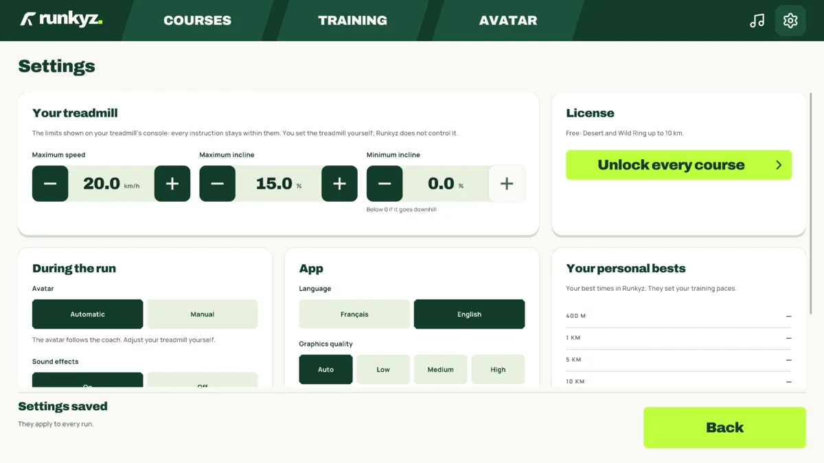824x463 pixels.
Task: Click the 1 KM personal best row
Action: pyautogui.click(x=678, y=338)
